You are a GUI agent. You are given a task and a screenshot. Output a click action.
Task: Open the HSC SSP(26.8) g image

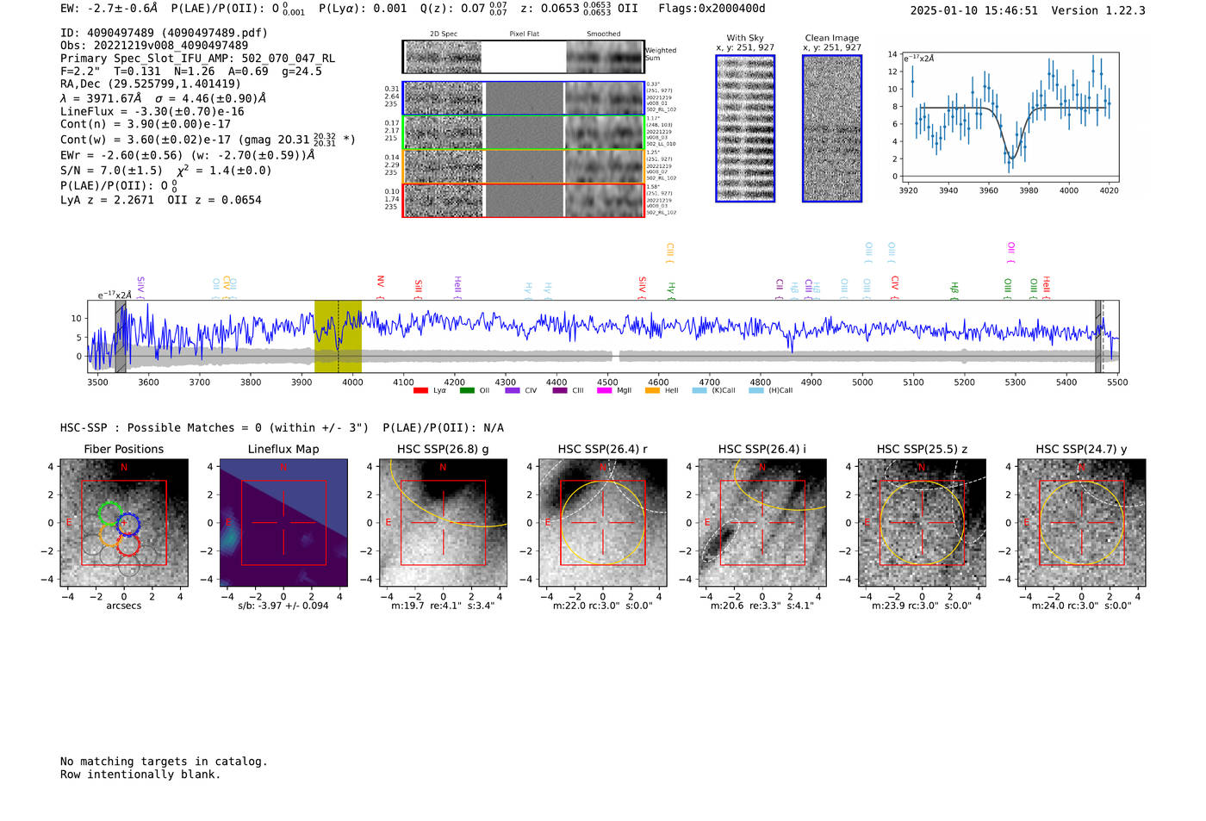[443, 523]
